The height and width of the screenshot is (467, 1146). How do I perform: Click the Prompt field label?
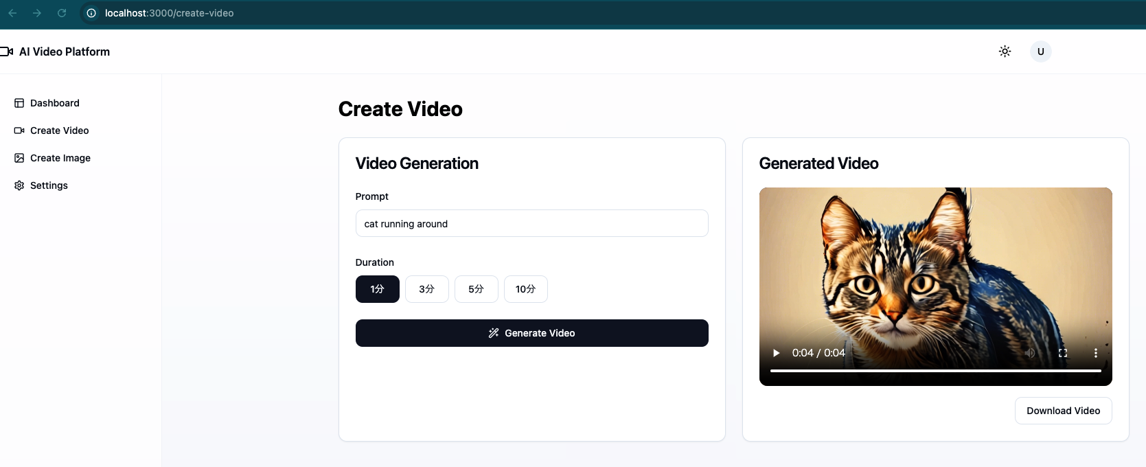click(372, 196)
